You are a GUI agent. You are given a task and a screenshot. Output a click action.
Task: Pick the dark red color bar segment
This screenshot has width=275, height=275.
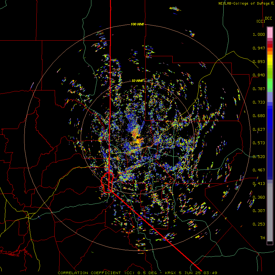click(270, 46)
